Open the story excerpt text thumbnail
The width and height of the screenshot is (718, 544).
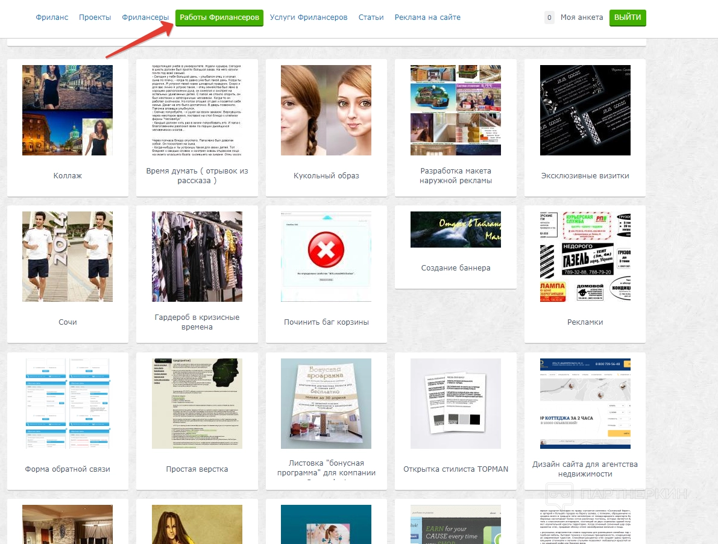(197, 110)
